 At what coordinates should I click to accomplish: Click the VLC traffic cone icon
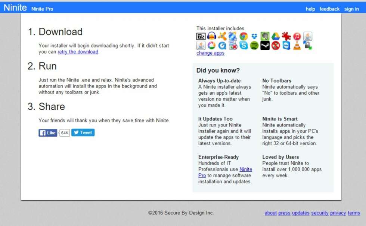(297, 45)
